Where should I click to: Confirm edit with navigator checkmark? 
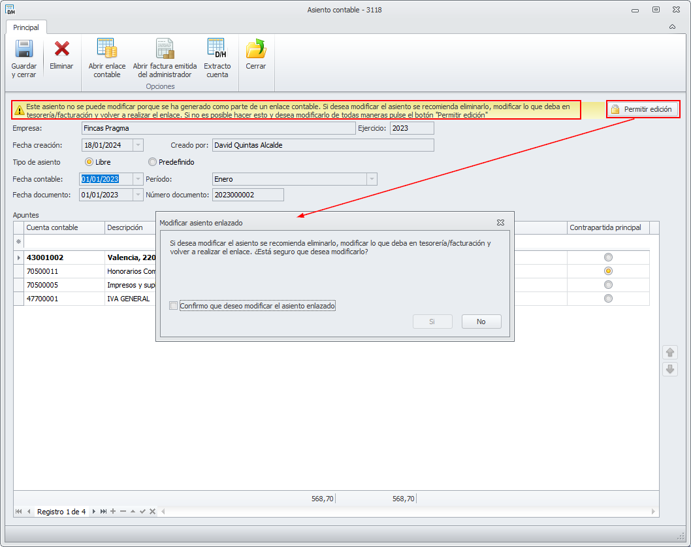142,511
